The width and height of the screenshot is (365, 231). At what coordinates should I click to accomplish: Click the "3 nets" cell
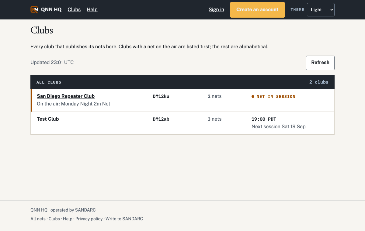[x=214, y=119]
